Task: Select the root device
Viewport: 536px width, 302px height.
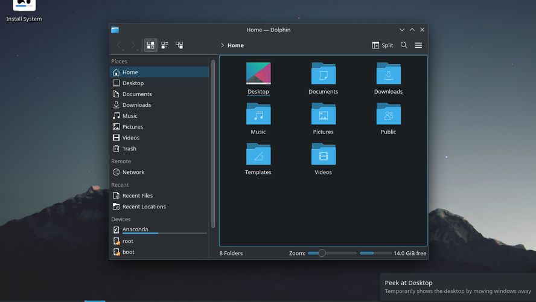Action: [x=159, y=241]
